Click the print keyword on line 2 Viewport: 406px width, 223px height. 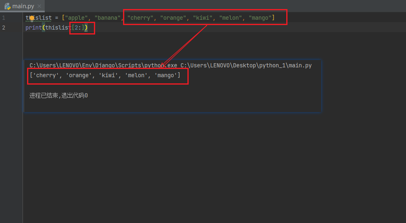[x=34, y=28]
